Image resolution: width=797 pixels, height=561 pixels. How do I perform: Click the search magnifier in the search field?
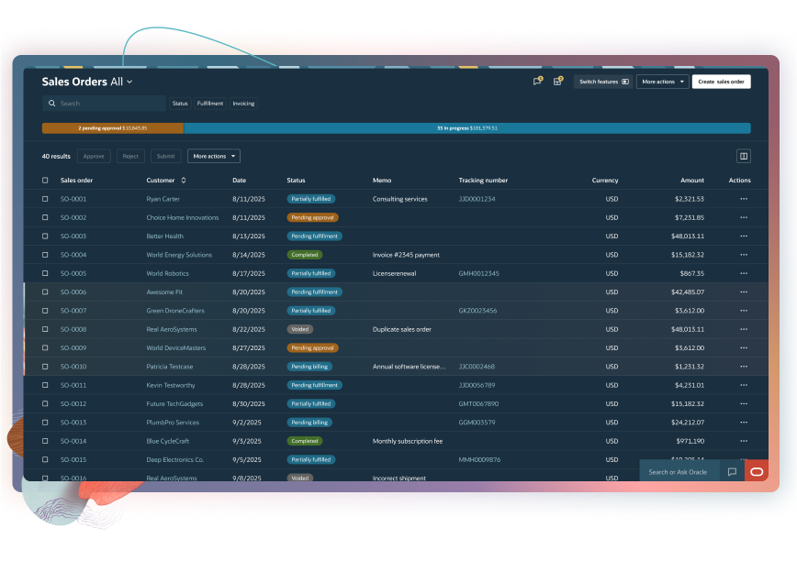(x=52, y=103)
